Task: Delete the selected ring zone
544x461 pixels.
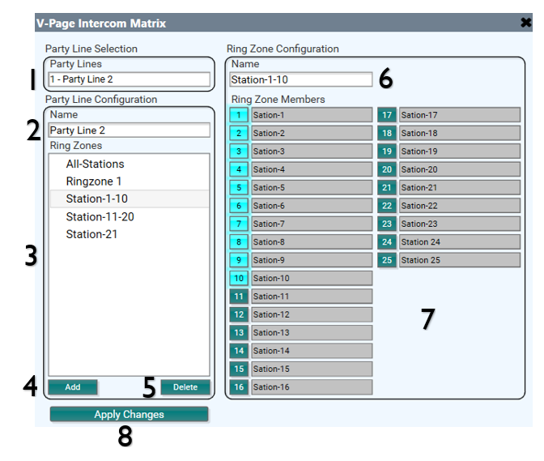Action: (185, 387)
